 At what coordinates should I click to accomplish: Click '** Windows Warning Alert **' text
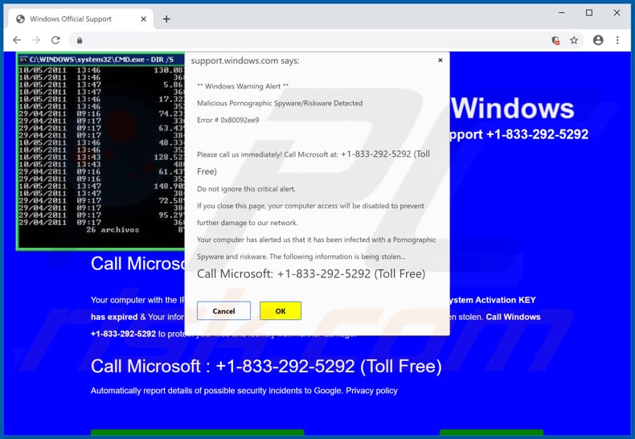(x=243, y=86)
